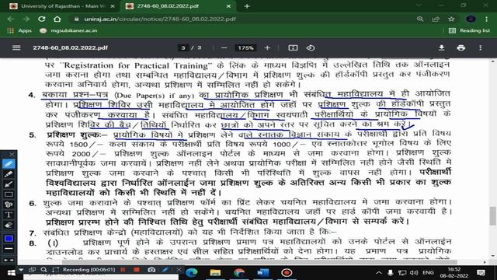Select the arrow drawing tool
This screenshot has width=497, height=280.
click(9, 184)
